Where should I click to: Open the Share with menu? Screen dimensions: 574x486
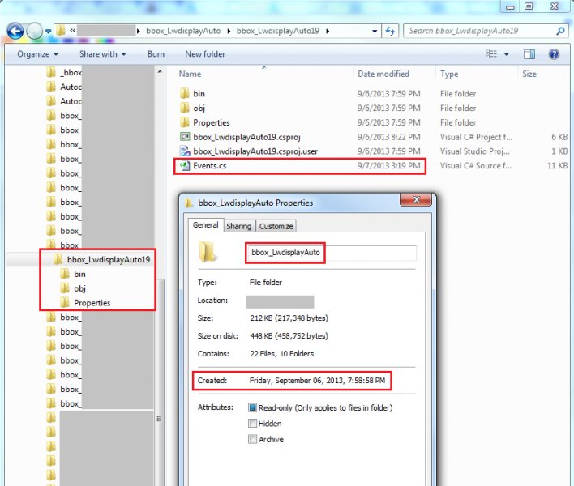[103, 54]
